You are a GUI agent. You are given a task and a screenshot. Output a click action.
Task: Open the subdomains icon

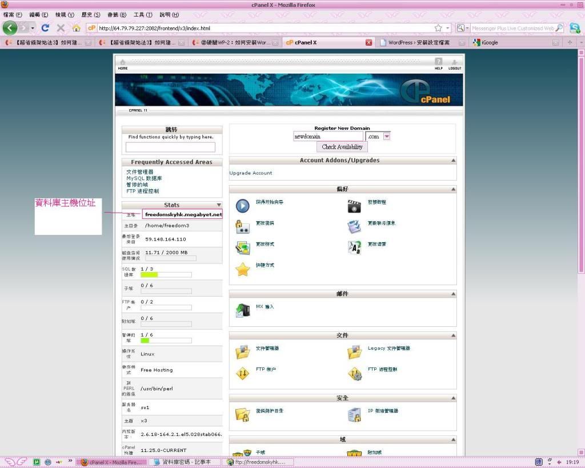click(242, 453)
